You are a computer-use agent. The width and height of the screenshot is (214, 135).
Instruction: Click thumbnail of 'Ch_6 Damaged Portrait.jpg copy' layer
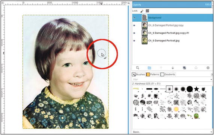[145, 25]
